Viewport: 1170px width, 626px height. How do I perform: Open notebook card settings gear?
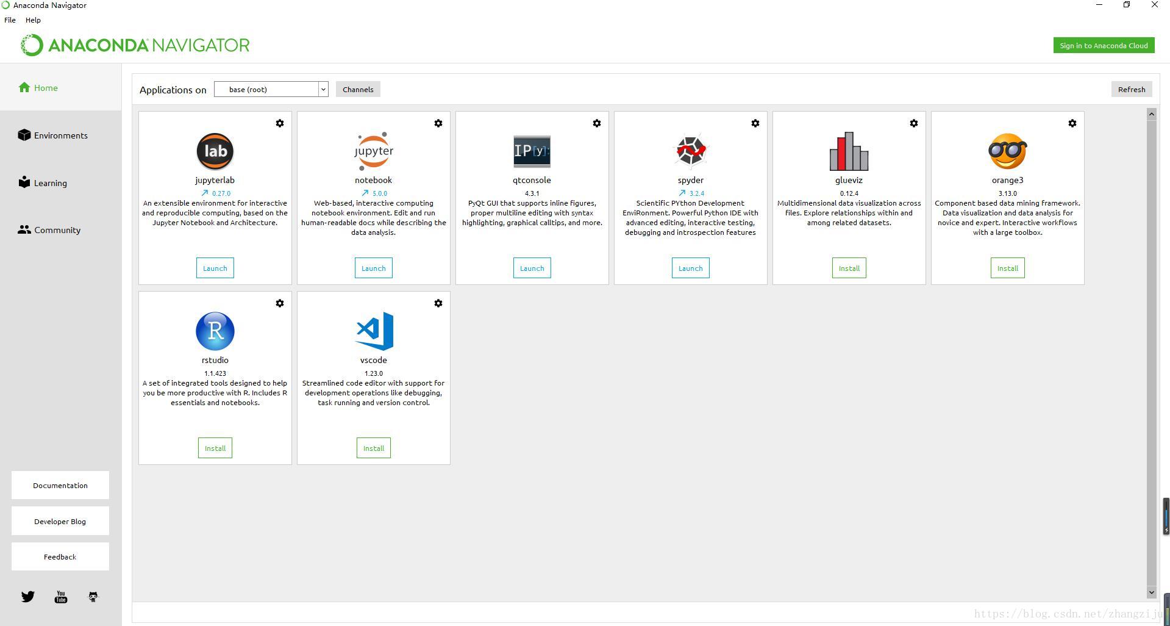tap(438, 123)
